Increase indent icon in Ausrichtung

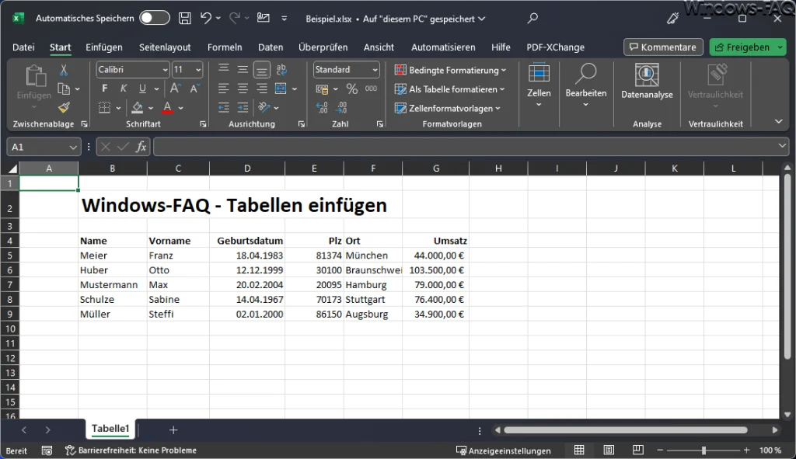243,107
